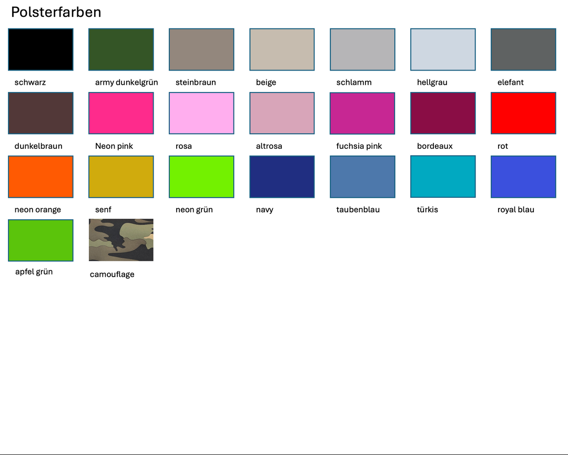Select the beige color swatch

282,49
